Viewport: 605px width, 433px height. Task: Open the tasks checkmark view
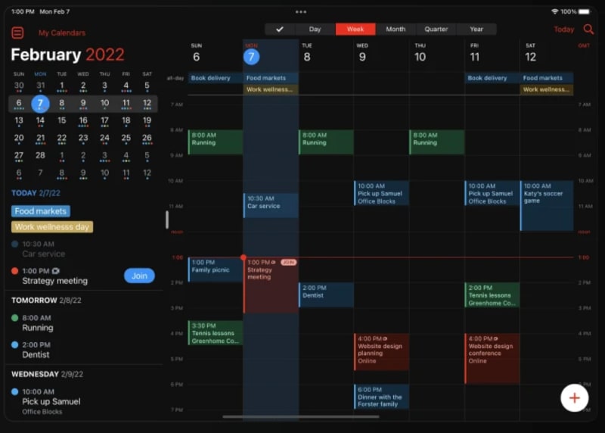click(280, 29)
